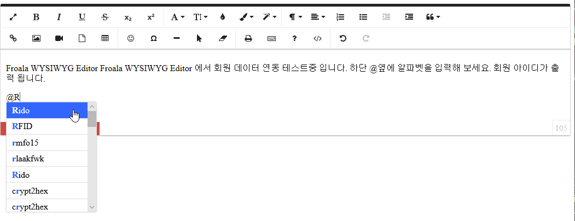Insert an ordered numbered list

pos(340,17)
